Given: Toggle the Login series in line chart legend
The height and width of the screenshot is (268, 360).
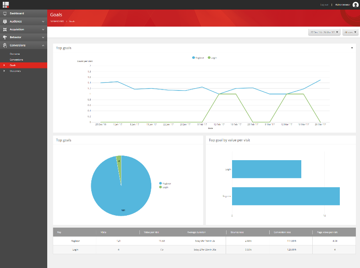Looking at the screenshot, I should click(212, 58).
